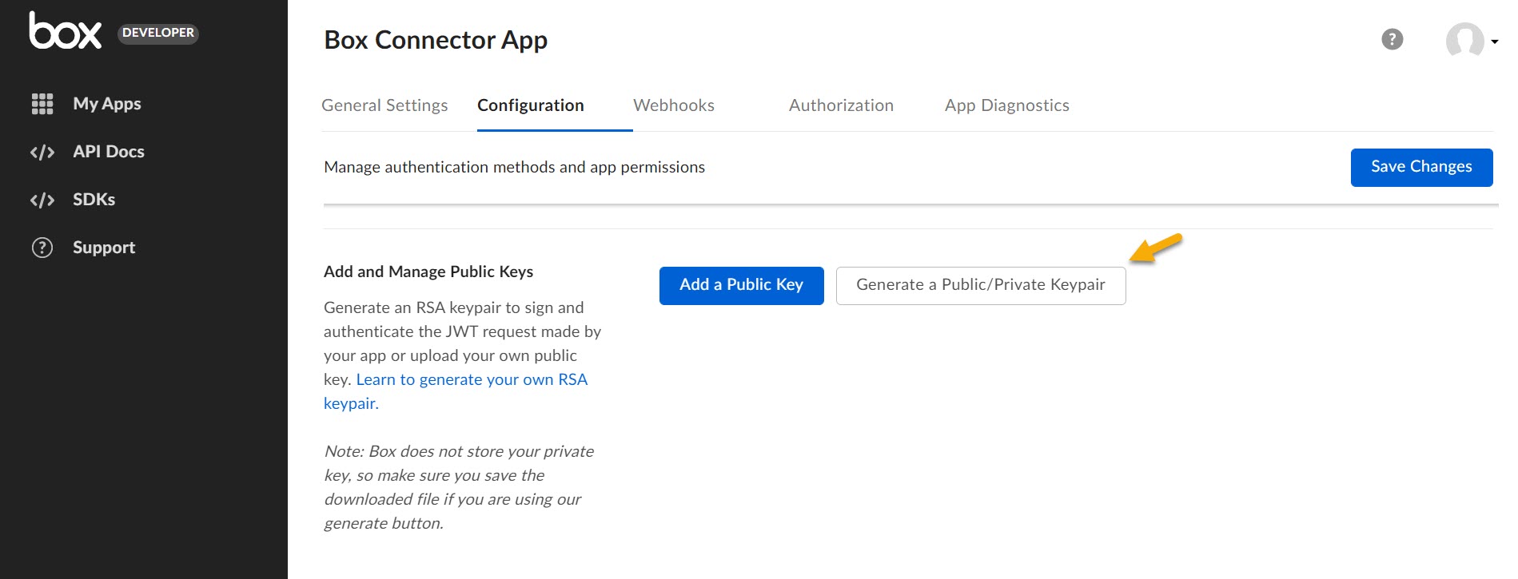This screenshot has height=579, width=1518.
Task: Switch to the Webhooks tab
Action: coord(674,105)
